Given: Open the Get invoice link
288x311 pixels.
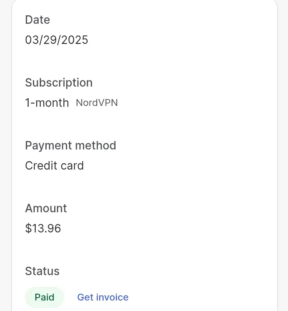Looking at the screenshot, I should [x=103, y=297].
